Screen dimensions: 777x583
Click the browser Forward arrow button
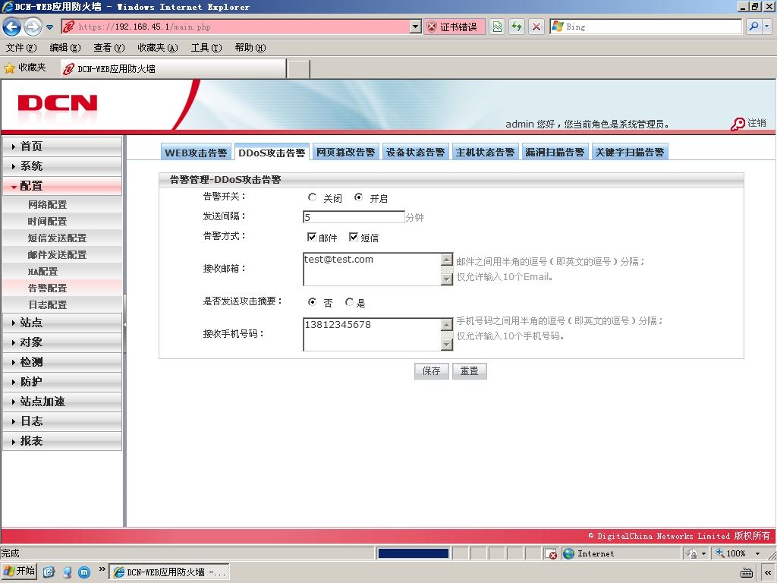[x=33, y=27]
